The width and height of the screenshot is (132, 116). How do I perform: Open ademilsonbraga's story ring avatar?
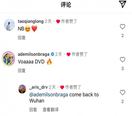[8, 59]
